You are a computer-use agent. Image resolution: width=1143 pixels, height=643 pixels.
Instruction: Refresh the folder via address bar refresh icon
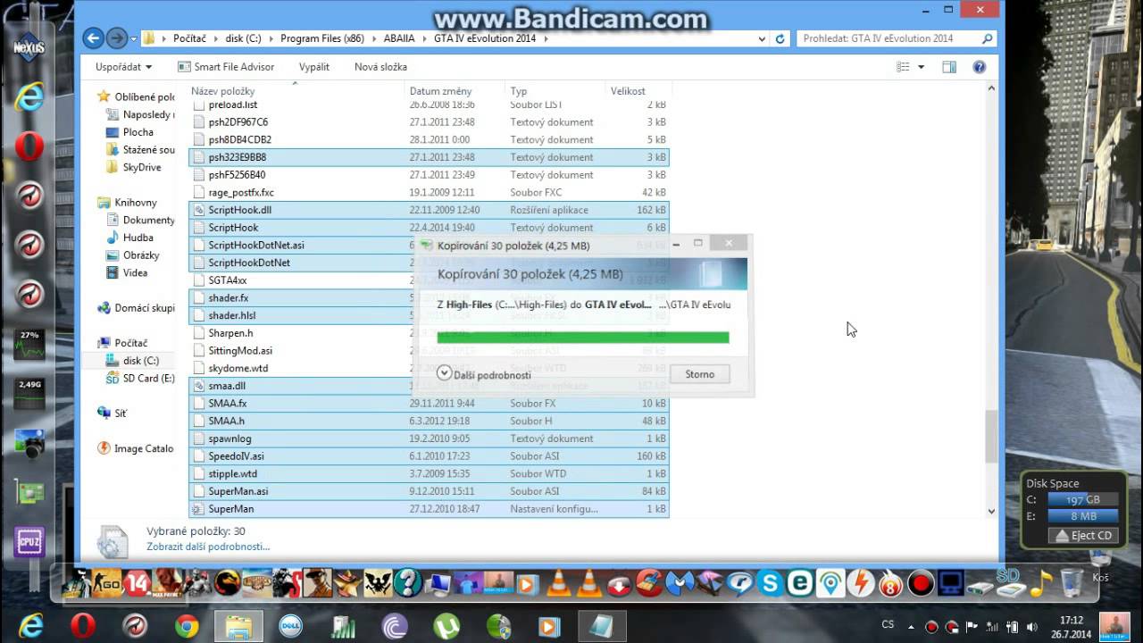coord(780,38)
